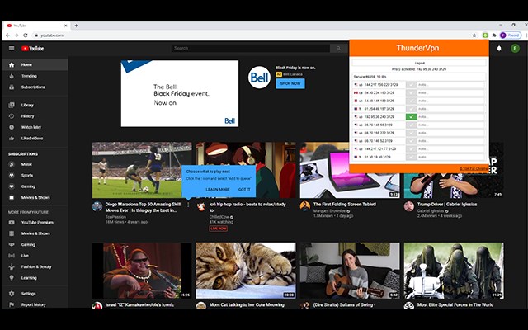The image size is (528, 330).
Task: Open Movies & Shows under More from YouTube
Action: coord(35,233)
